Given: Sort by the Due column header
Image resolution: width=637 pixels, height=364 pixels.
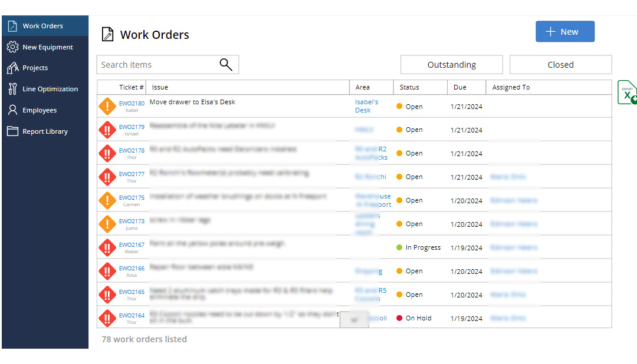Looking at the screenshot, I should pyautogui.click(x=460, y=87).
